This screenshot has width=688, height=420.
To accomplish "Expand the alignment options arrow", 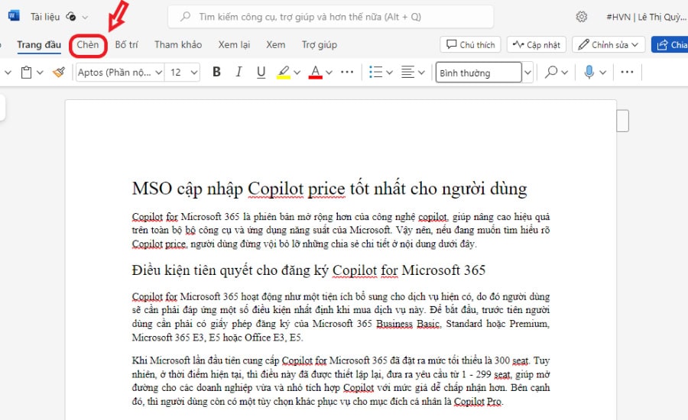I will [x=421, y=73].
